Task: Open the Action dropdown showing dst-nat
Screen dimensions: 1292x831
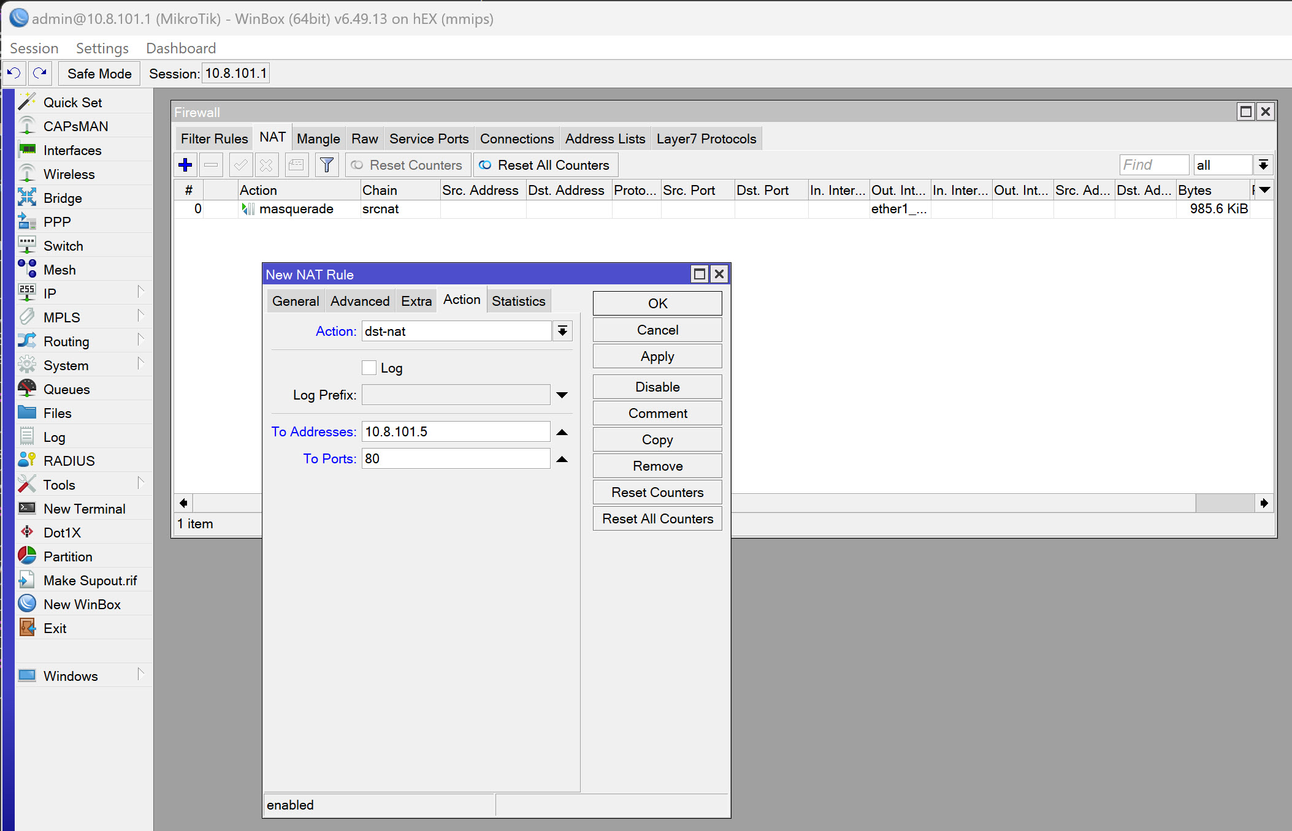Action: click(561, 331)
